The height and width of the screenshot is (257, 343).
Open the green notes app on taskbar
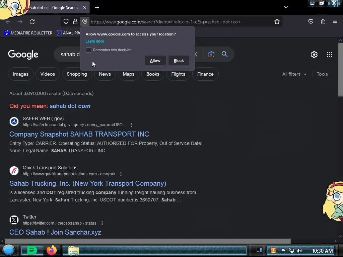pyautogui.click(x=32, y=250)
